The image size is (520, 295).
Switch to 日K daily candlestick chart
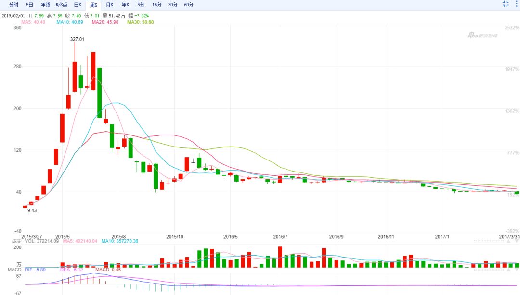(78, 5)
